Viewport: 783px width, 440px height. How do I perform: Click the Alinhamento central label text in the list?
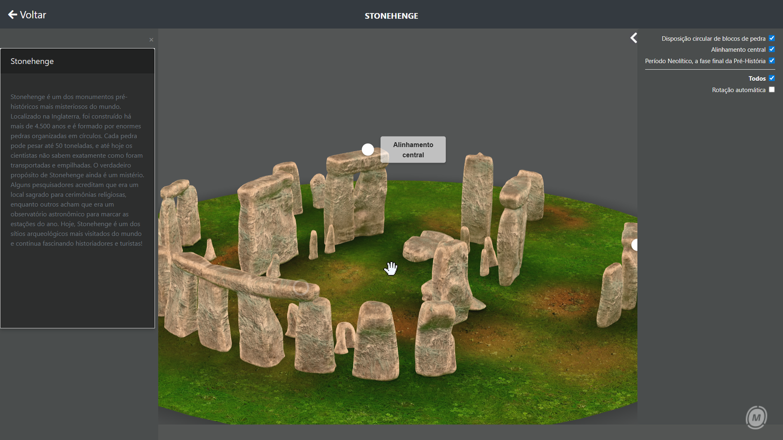[738, 49]
